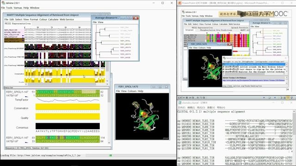Open the Calculate menu in alignment window
The width and height of the screenshot is (296, 166).
(53, 19)
